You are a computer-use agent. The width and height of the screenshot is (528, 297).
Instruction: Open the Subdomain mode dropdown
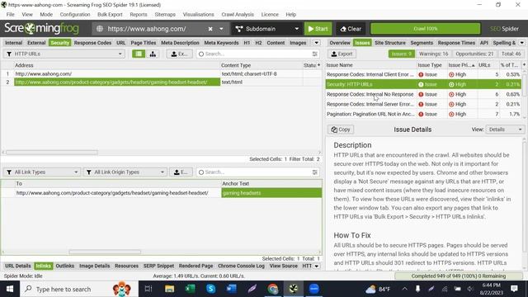pyautogui.click(x=266, y=29)
